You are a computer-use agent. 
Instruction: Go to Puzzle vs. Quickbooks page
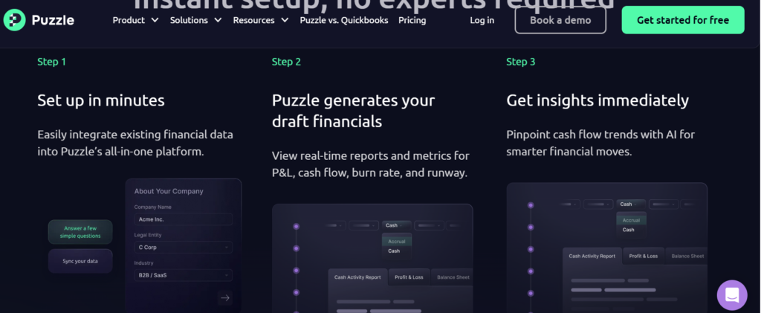click(x=344, y=20)
